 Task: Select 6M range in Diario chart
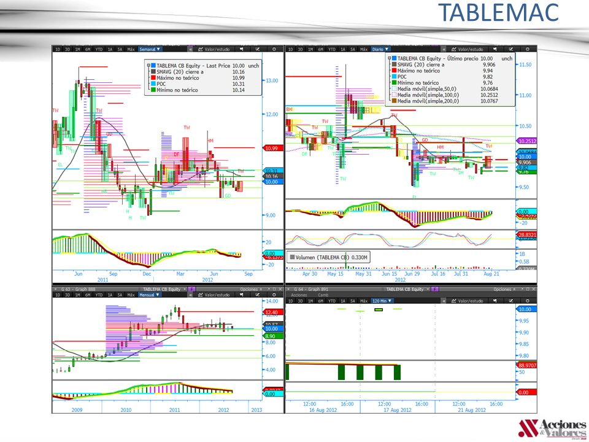pyautogui.click(x=320, y=49)
